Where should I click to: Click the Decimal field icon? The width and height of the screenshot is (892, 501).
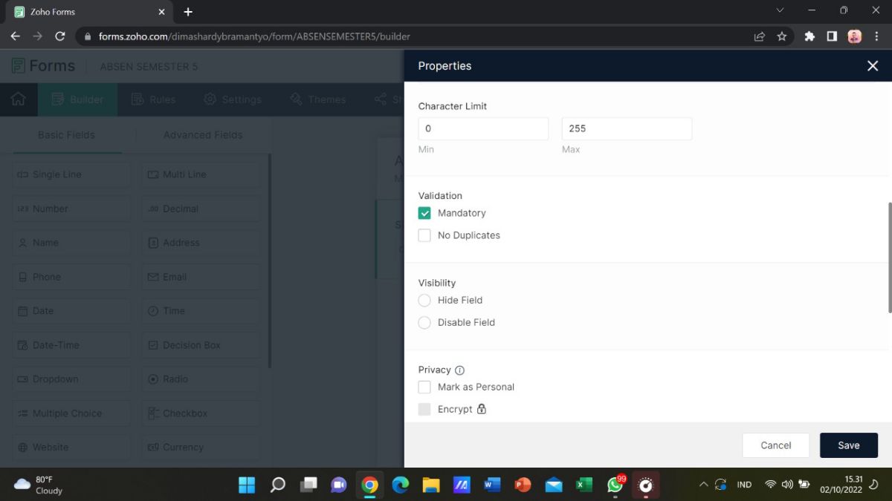[153, 209]
